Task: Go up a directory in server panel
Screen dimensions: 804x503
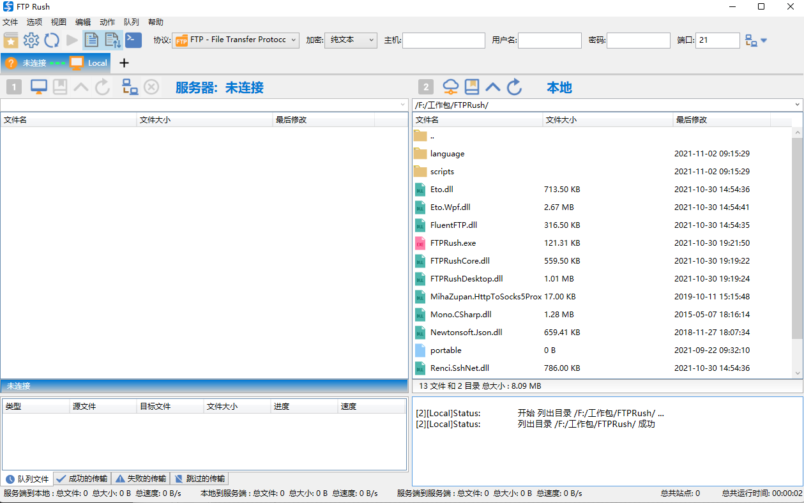Action: click(x=81, y=87)
